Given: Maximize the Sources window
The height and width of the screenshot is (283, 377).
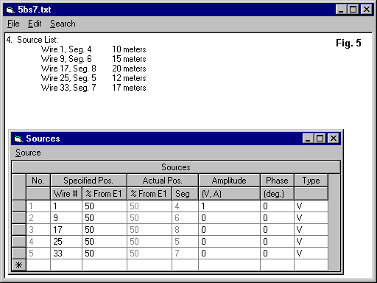Looking at the screenshot, I should (x=320, y=139).
